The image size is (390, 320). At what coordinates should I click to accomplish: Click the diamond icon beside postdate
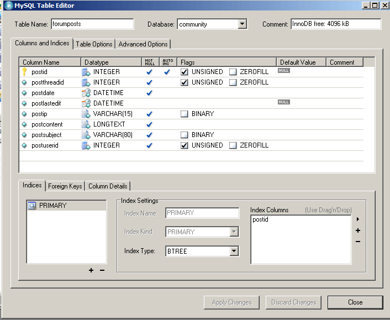(x=24, y=93)
